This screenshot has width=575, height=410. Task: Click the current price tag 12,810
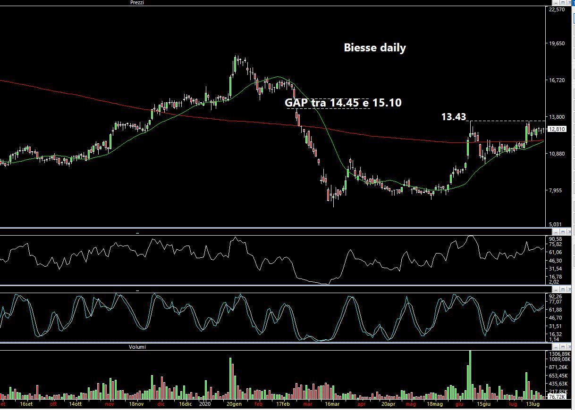(557, 129)
